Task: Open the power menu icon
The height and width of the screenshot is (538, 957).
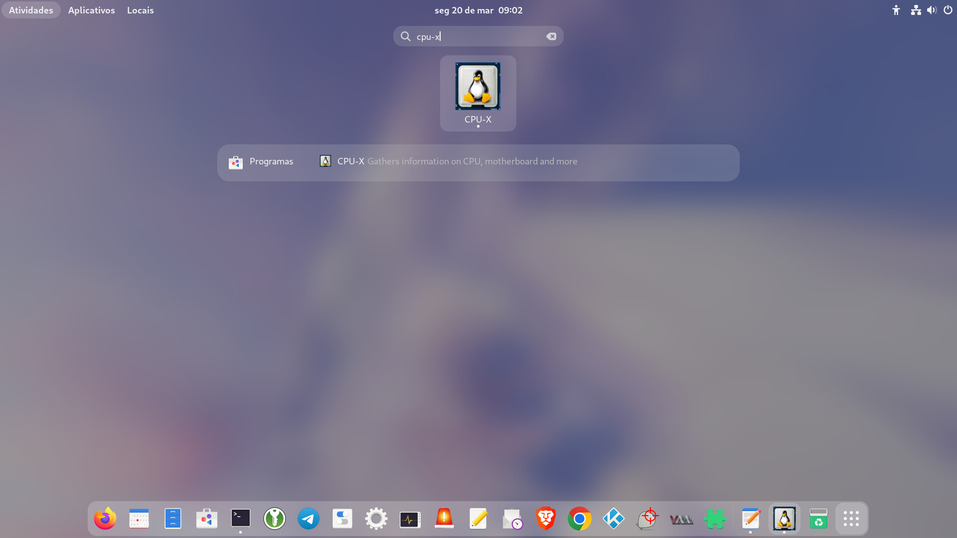Action: pos(948,10)
